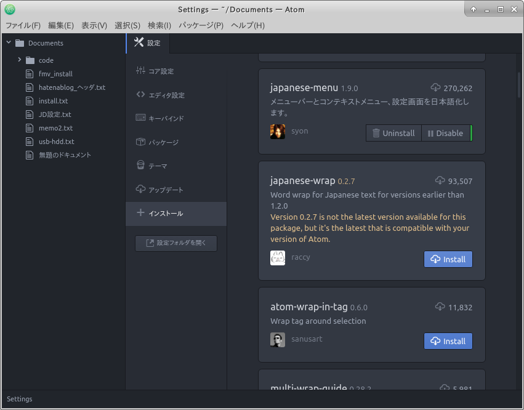524x410 pixels.
Task: Uninstall the japanese-menu package
Action: tap(393, 133)
